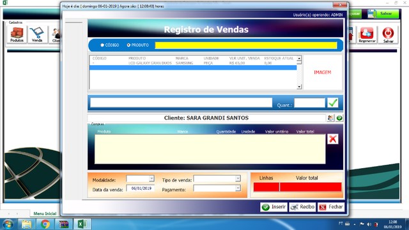The image size is (409, 230).
Task: Open the Pagamento dropdown
Action: click(238, 188)
